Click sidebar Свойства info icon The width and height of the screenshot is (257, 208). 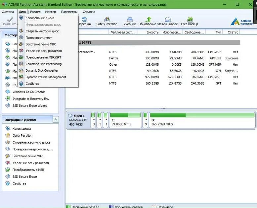[x=8, y=183]
